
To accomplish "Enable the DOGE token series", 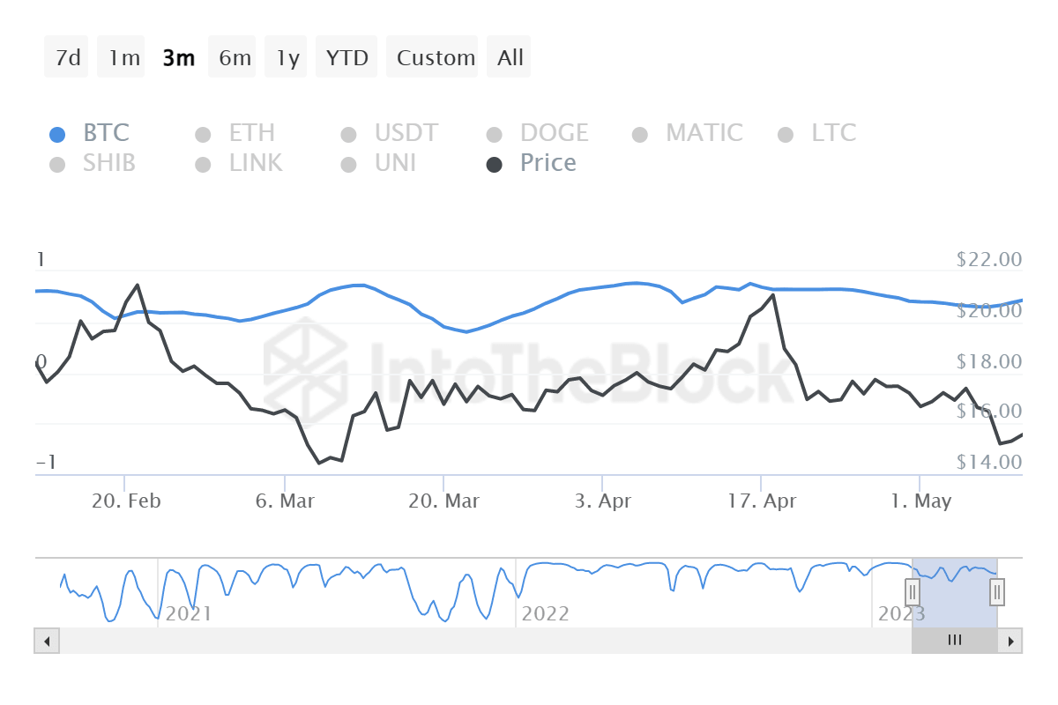I will (538, 133).
